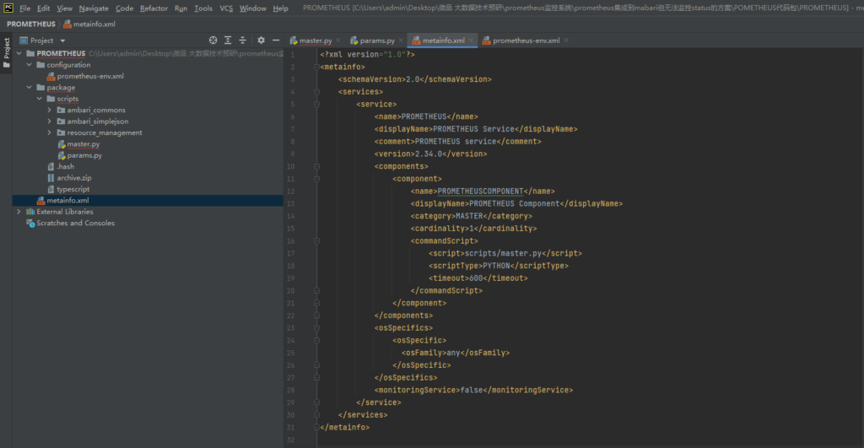The image size is (864, 448).
Task: Click PROMETHEUSCOMPONENT text in the editor
Action: [x=480, y=192]
